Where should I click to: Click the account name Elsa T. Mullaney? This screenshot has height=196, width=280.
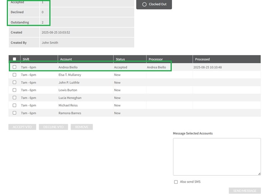pyautogui.click(x=70, y=75)
